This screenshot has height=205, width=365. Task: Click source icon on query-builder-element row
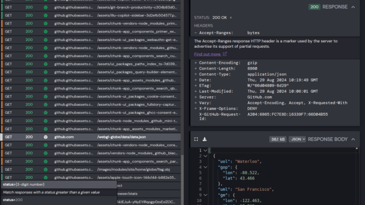coord(46,72)
